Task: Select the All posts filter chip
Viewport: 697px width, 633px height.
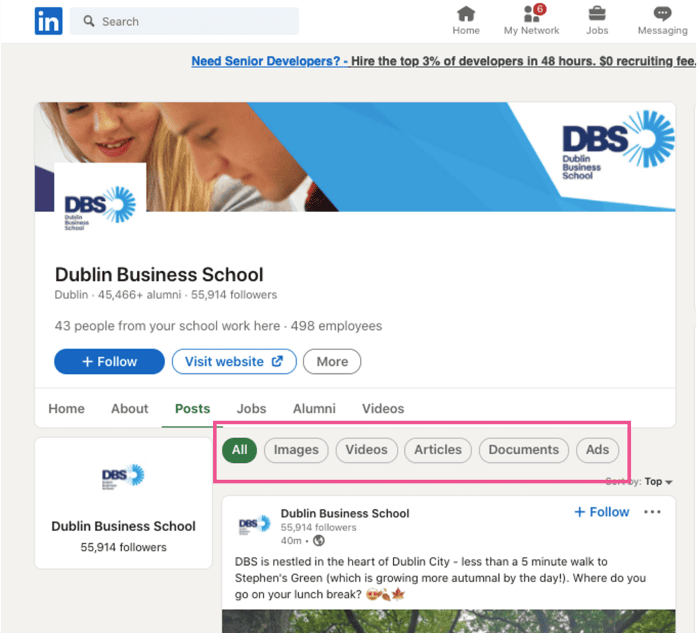Action: (240, 449)
